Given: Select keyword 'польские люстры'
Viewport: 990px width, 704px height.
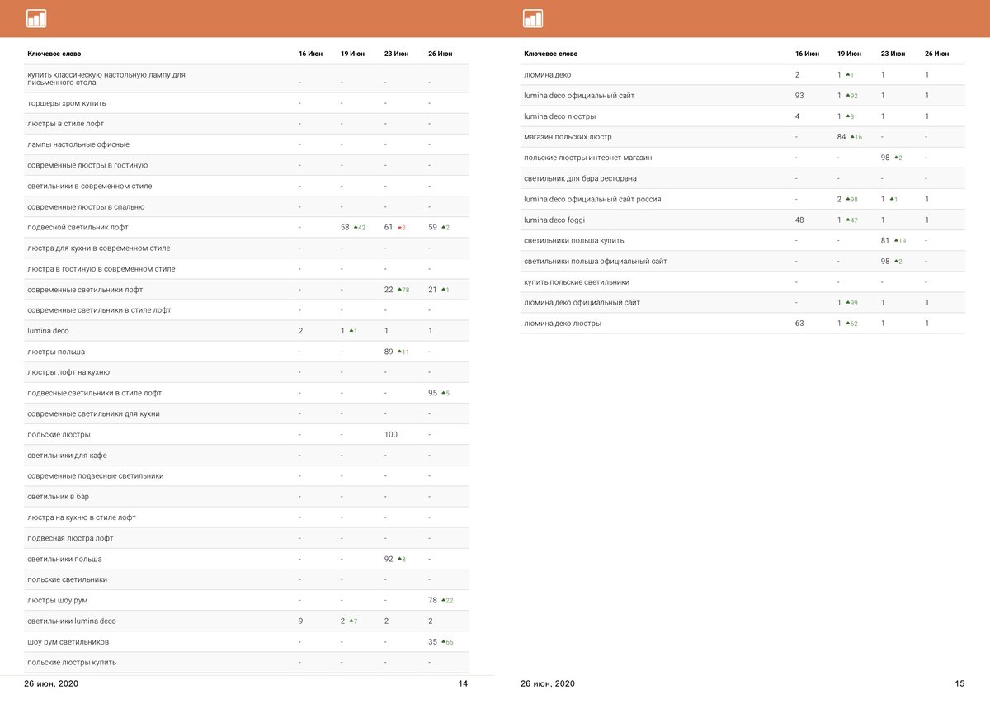Looking at the screenshot, I should (59, 434).
